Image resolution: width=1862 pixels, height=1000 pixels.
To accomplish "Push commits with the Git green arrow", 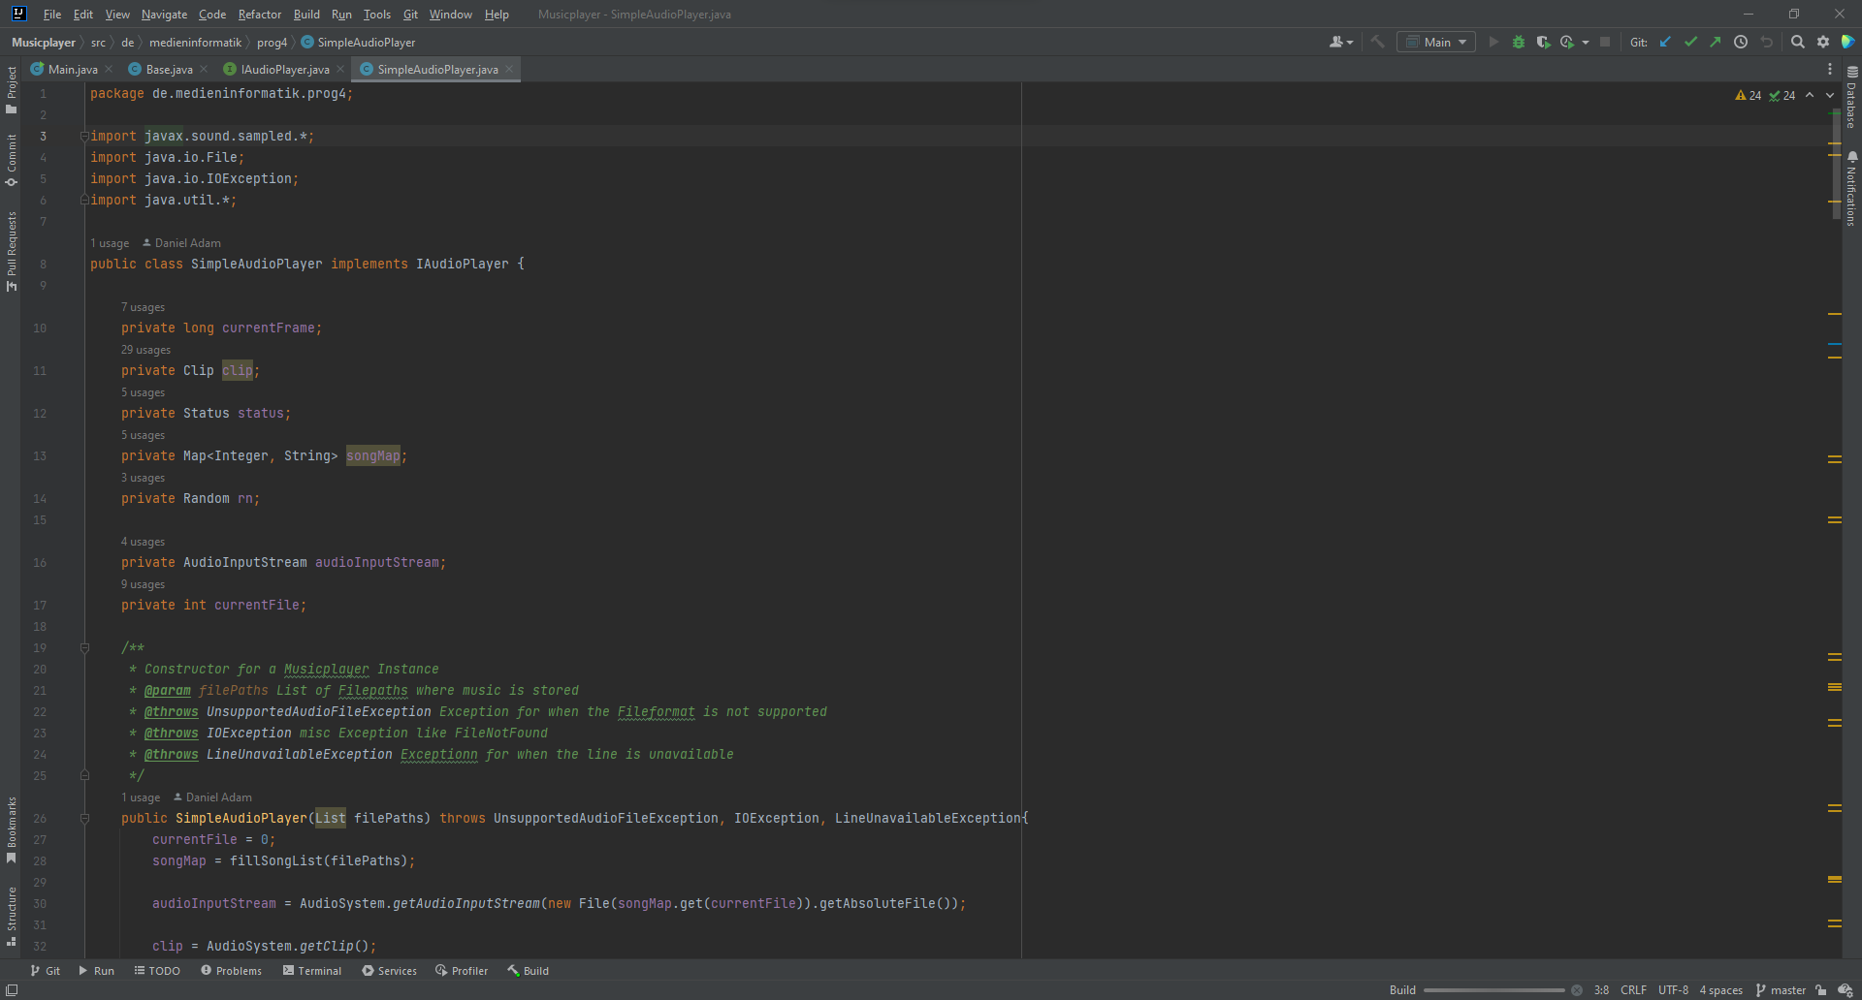I will [x=1716, y=42].
